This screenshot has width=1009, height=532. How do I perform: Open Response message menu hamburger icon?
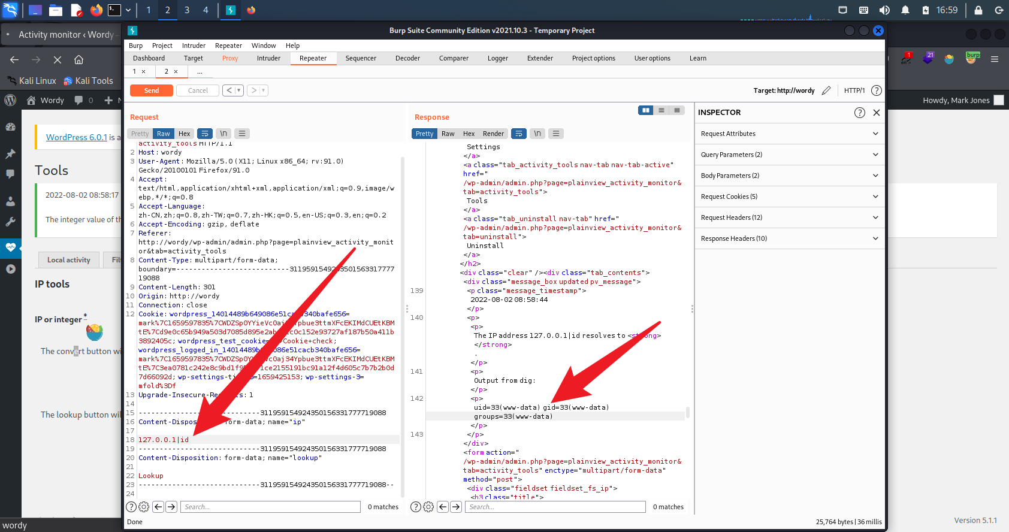click(x=556, y=134)
